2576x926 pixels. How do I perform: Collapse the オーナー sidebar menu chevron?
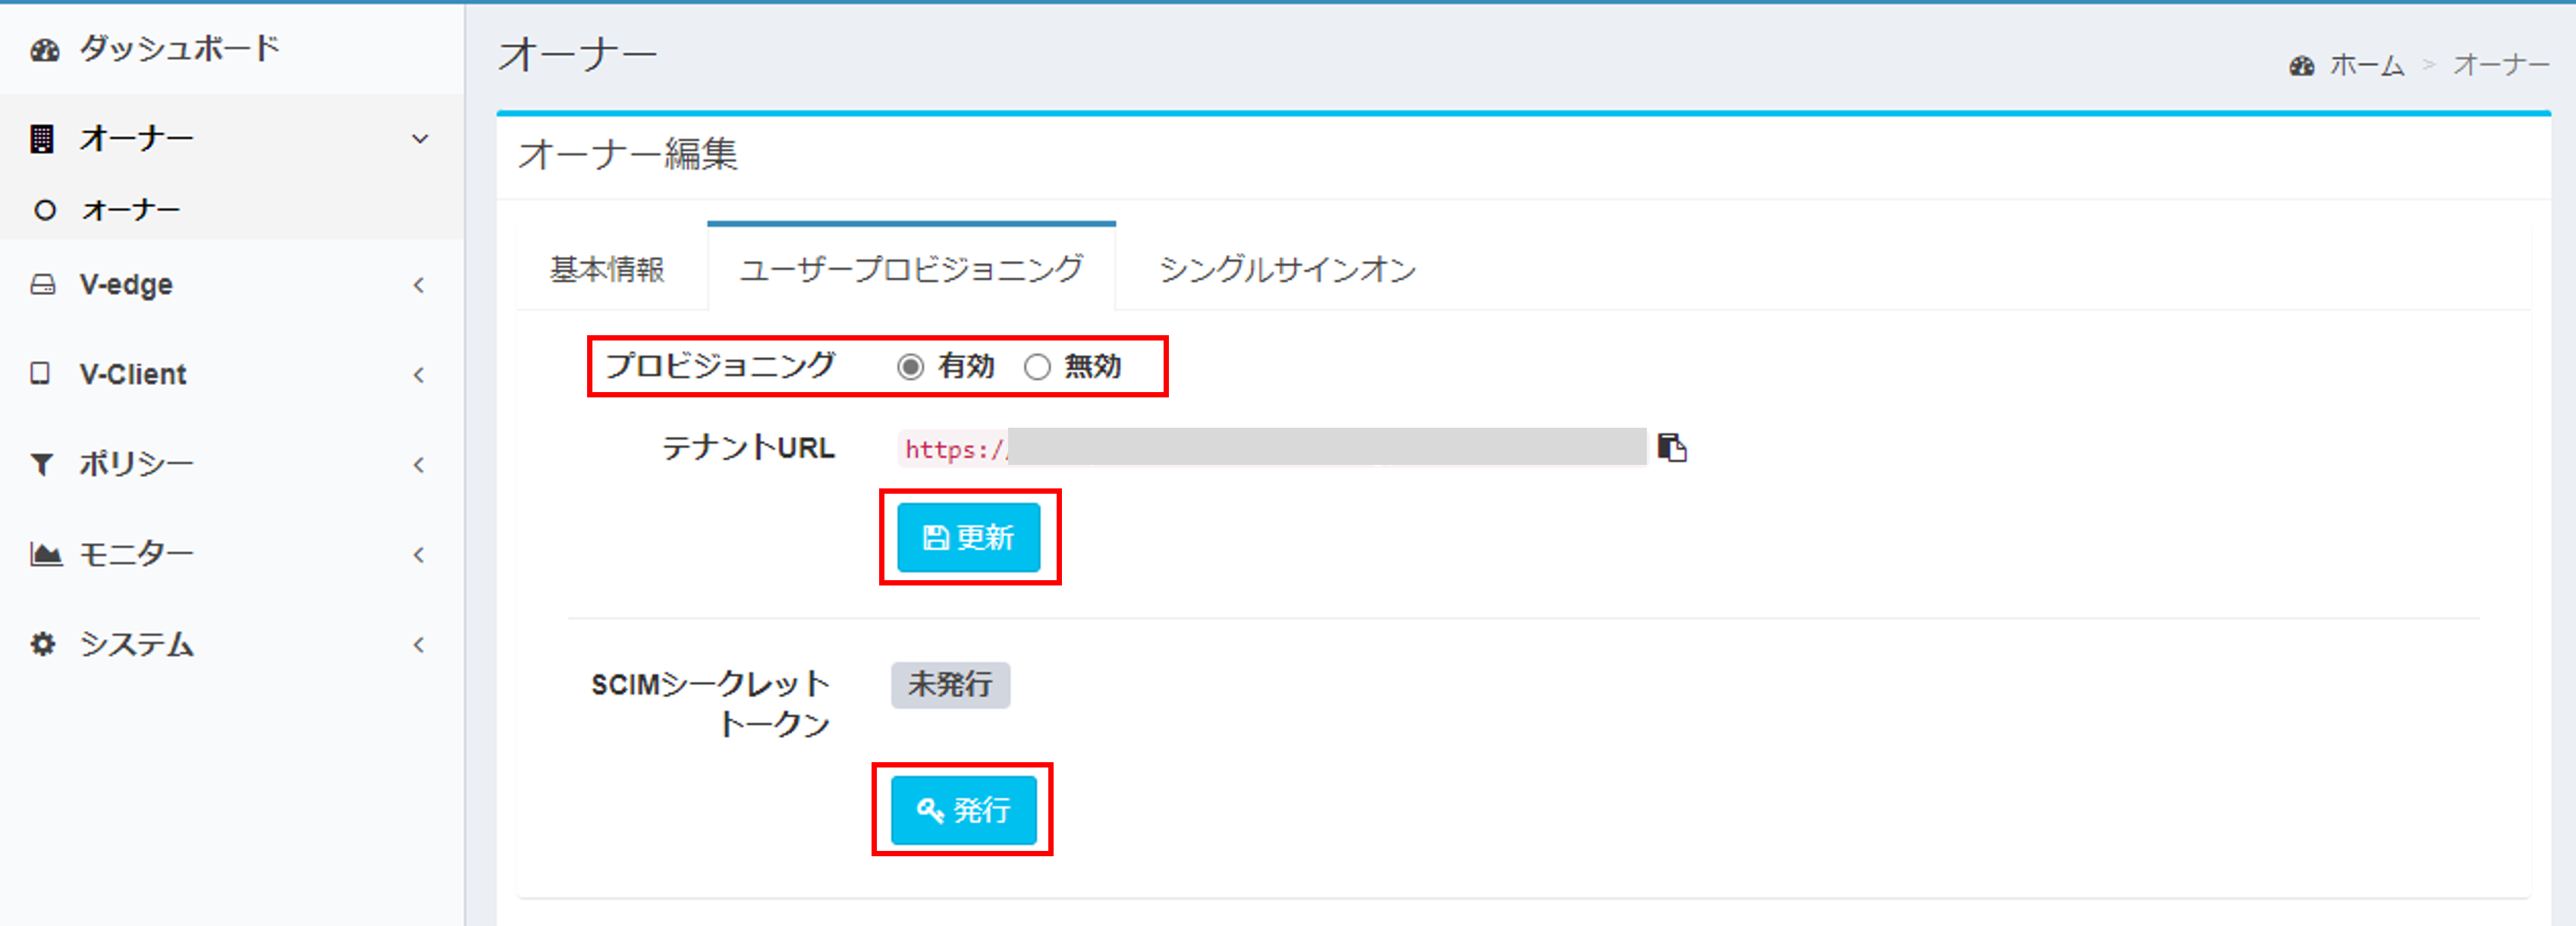[420, 139]
